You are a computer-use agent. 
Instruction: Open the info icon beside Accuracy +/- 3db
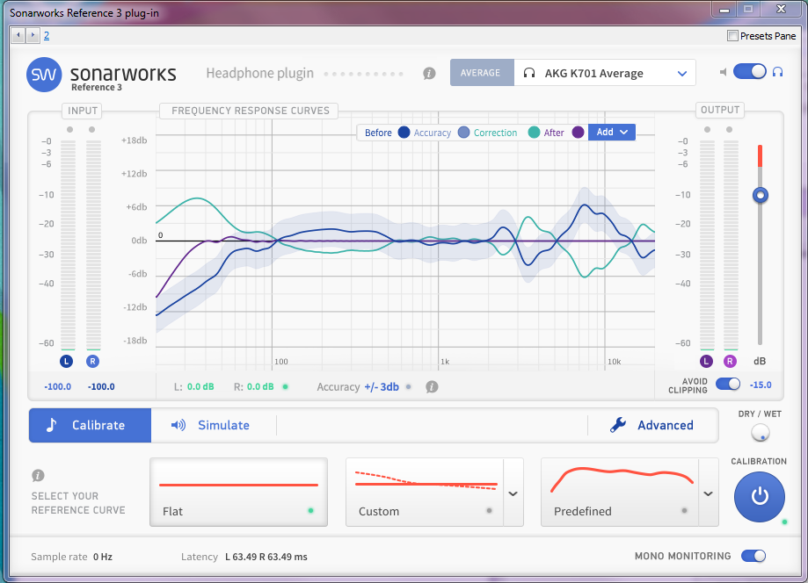click(x=432, y=386)
